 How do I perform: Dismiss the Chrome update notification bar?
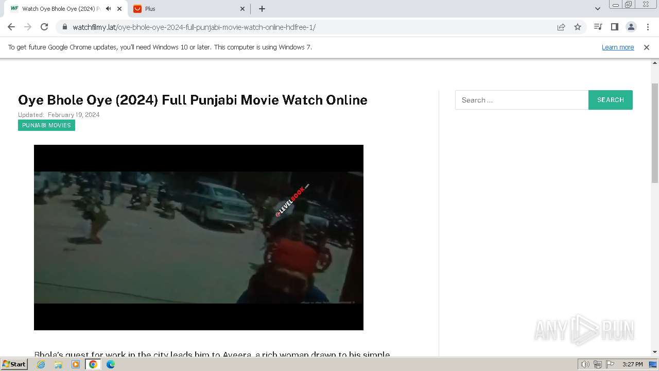pyautogui.click(x=647, y=47)
